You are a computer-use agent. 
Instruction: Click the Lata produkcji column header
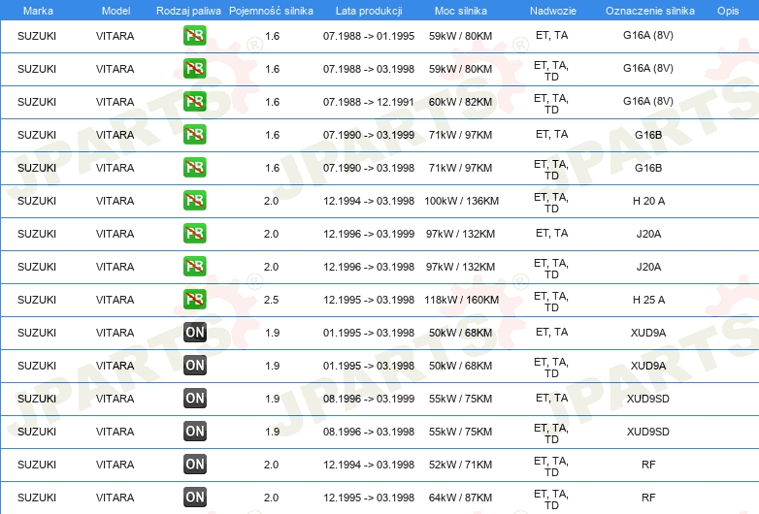369,11
